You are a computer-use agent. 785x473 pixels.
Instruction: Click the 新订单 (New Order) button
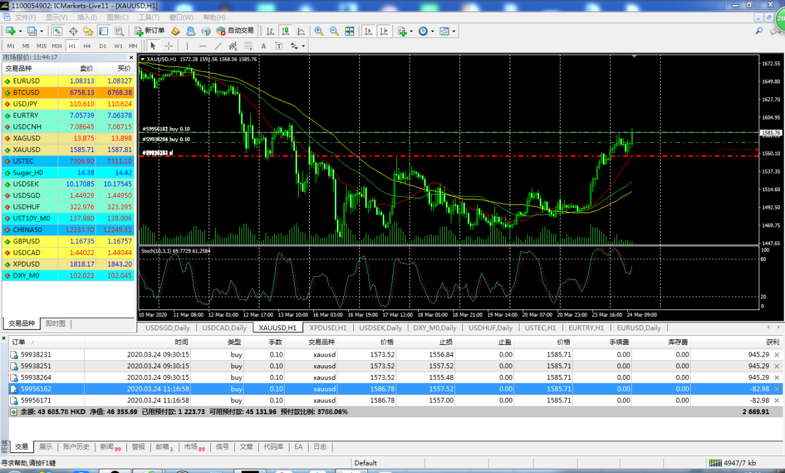pos(149,31)
